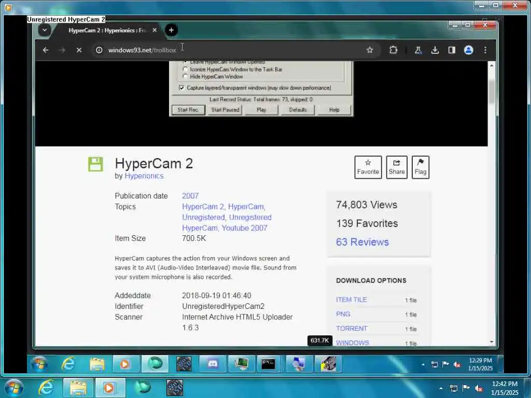Close the HyperCam 2 browser tab
The width and height of the screenshot is (531, 398).
(x=155, y=30)
